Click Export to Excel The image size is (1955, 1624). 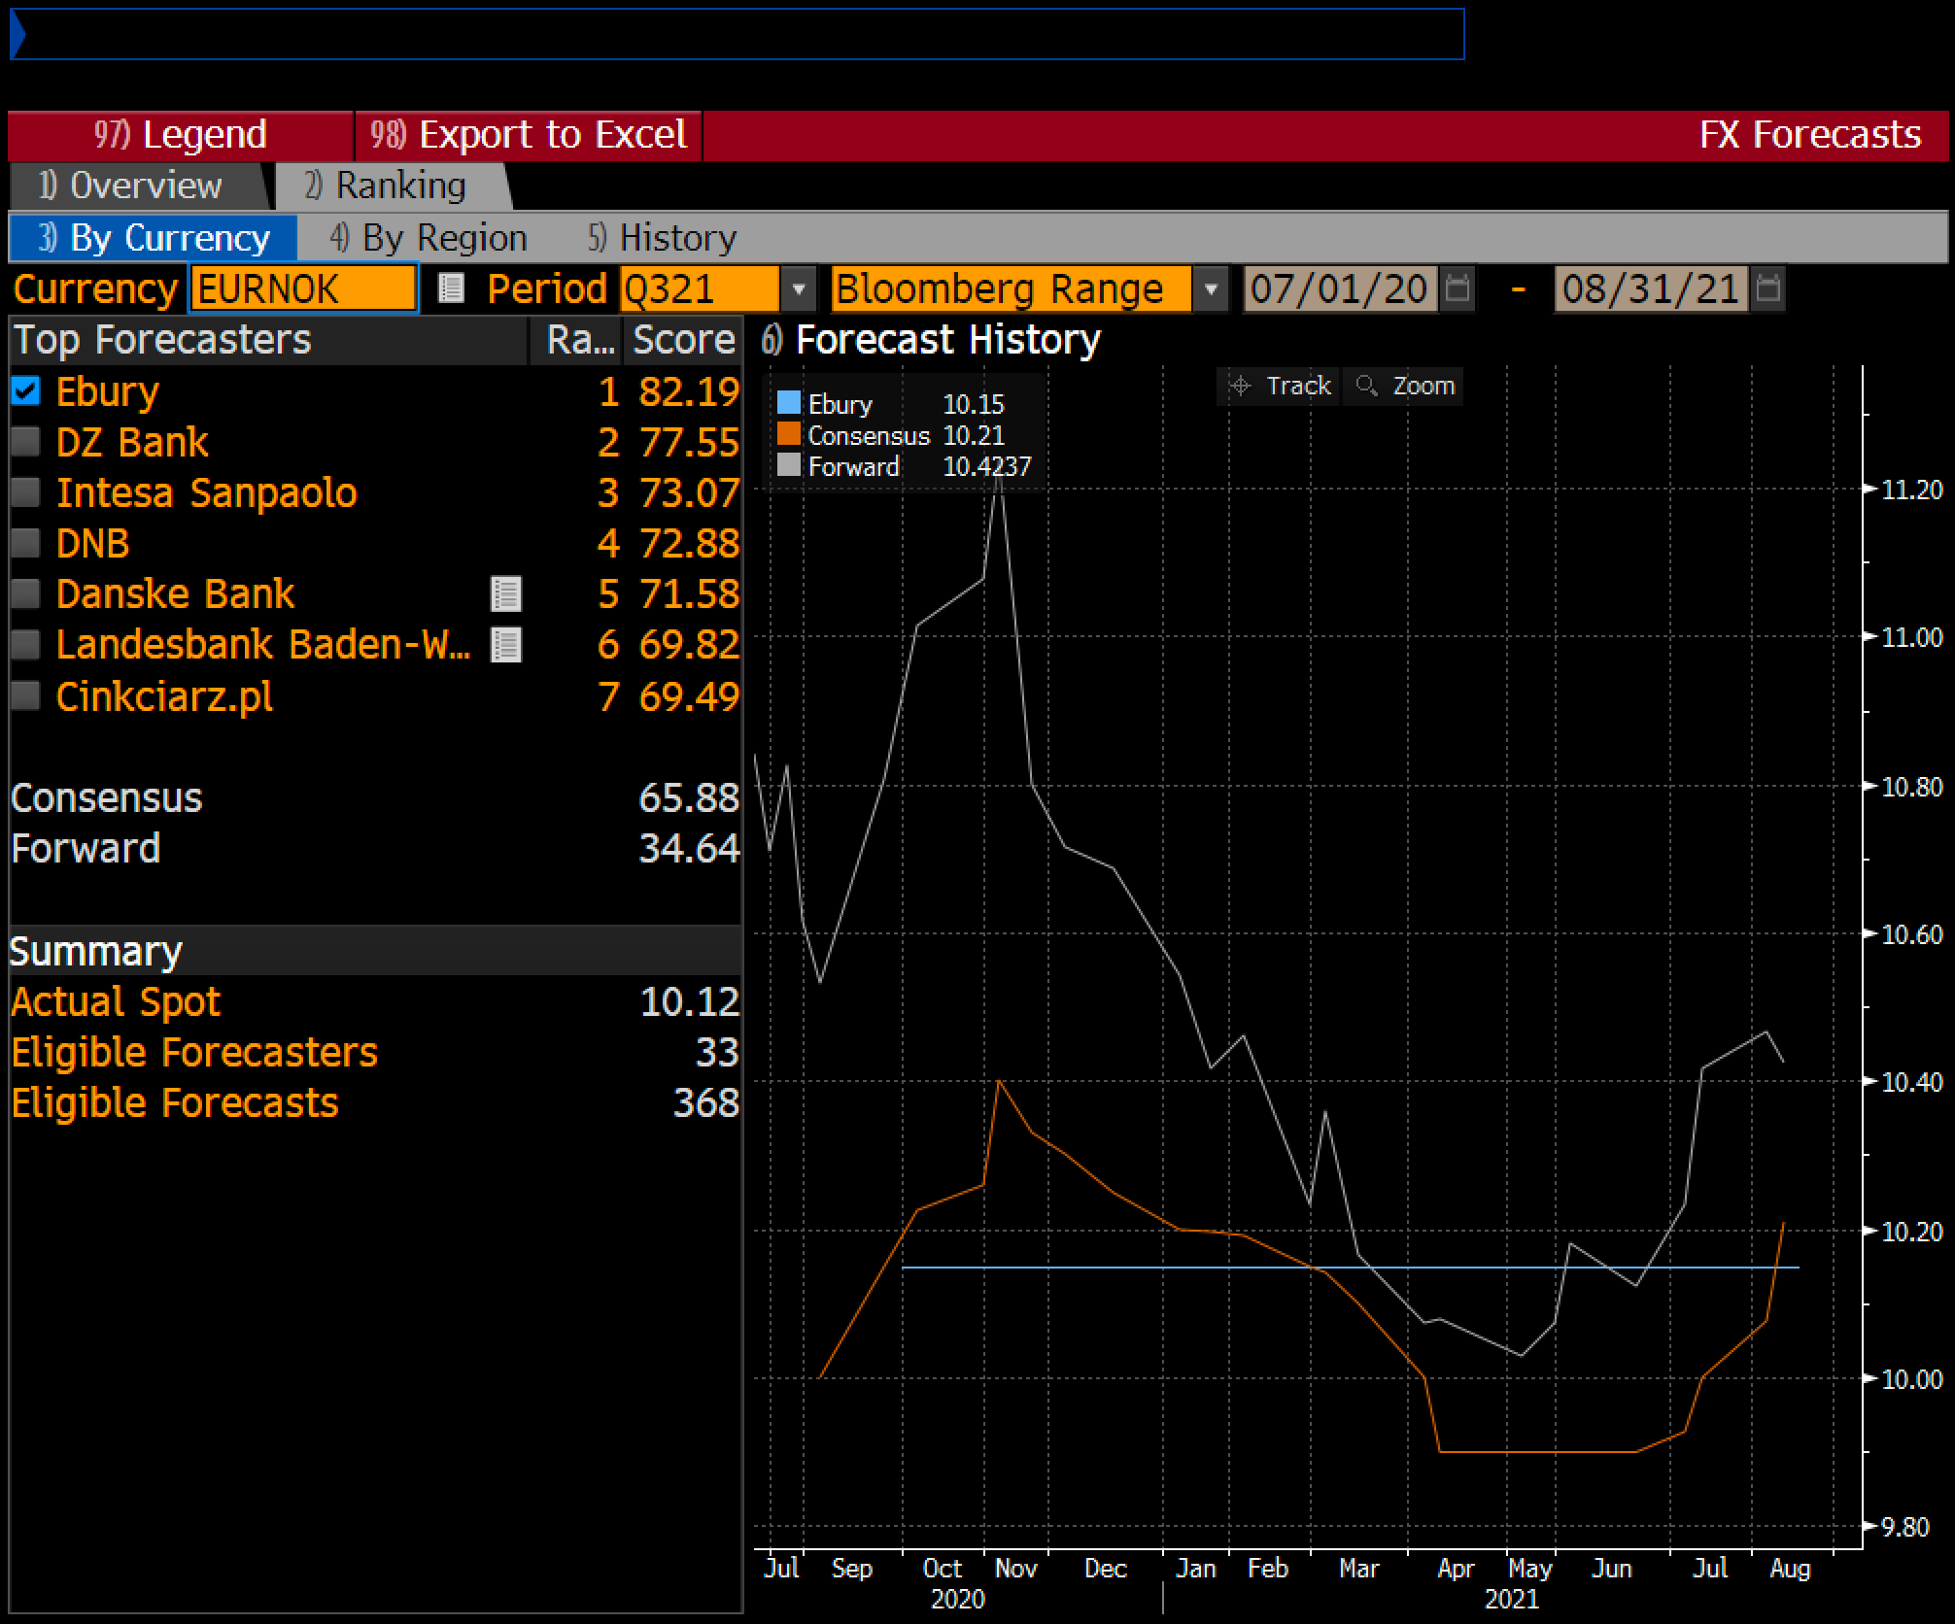529,134
